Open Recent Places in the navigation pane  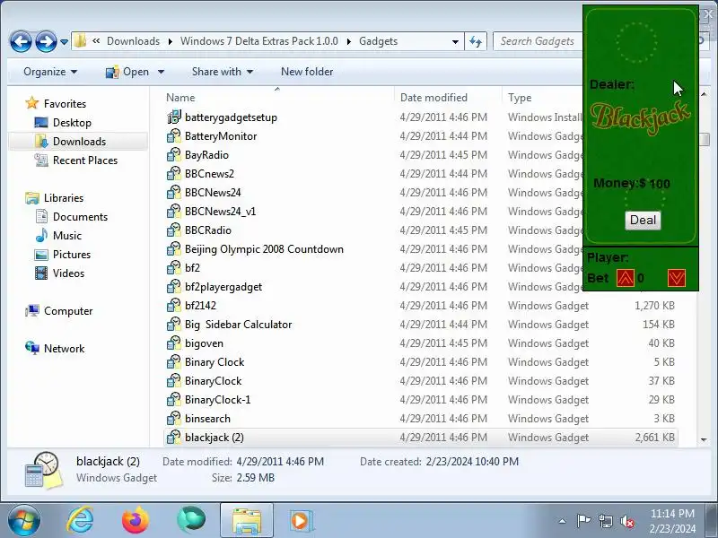click(x=85, y=161)
